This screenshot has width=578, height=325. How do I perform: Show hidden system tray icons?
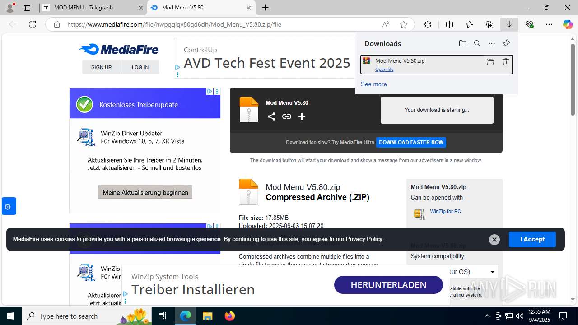click(487, 316)
